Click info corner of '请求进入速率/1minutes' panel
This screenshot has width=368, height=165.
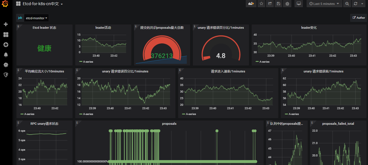tap(180, 70)
